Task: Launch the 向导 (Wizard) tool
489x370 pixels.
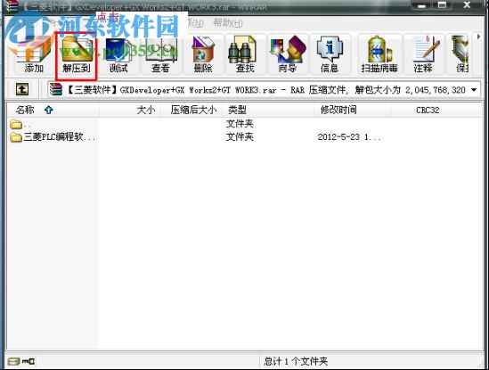Action: [288, 53]
